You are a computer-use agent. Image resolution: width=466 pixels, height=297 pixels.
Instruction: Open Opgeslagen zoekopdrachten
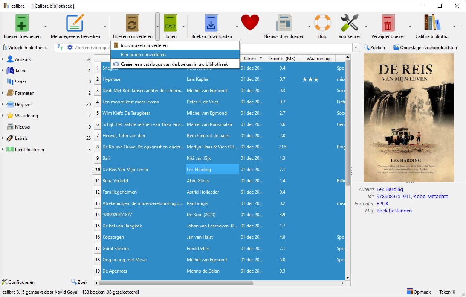(x=425, y=47)
